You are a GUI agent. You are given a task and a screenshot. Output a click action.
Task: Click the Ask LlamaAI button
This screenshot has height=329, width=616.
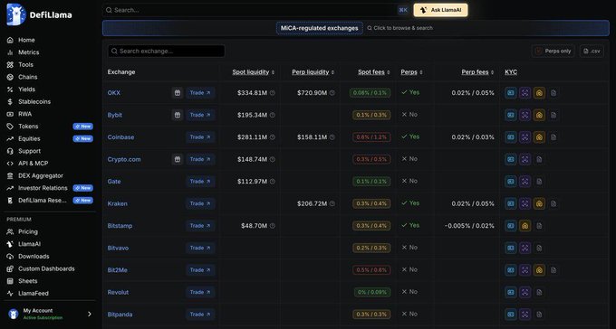click(x=440, y=10)
